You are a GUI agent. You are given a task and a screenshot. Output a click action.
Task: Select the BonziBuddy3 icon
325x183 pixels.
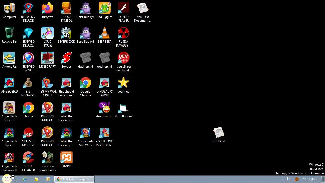click(x=85, y=8)
